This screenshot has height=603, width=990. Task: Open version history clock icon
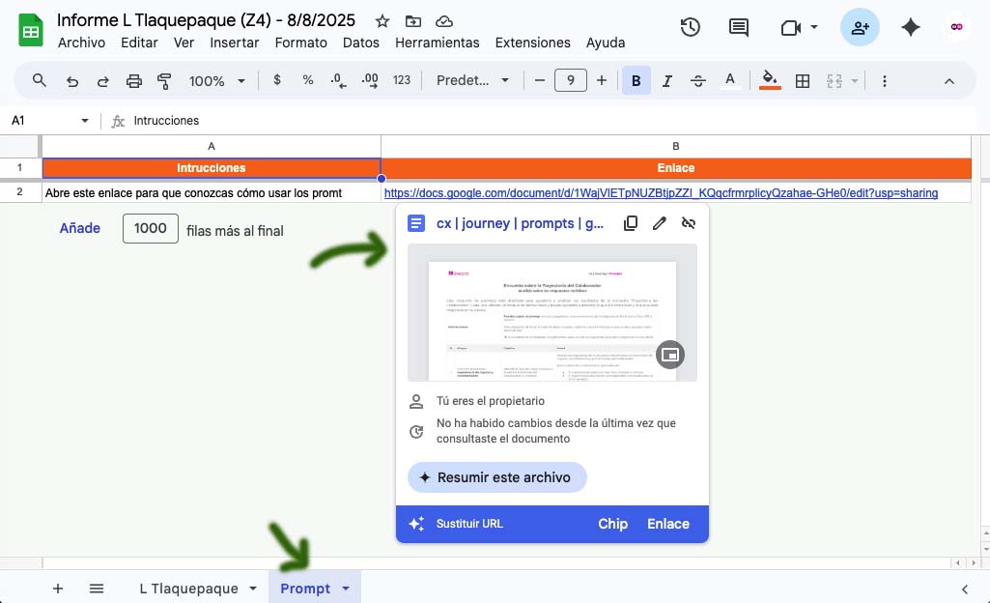click(690, 28)
